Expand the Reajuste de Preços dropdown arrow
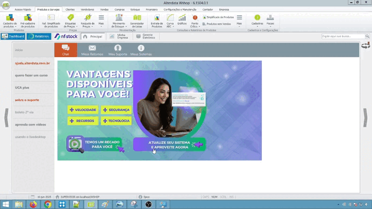Image resolution: width=372 pixels, height=209 pixels. 92,26
